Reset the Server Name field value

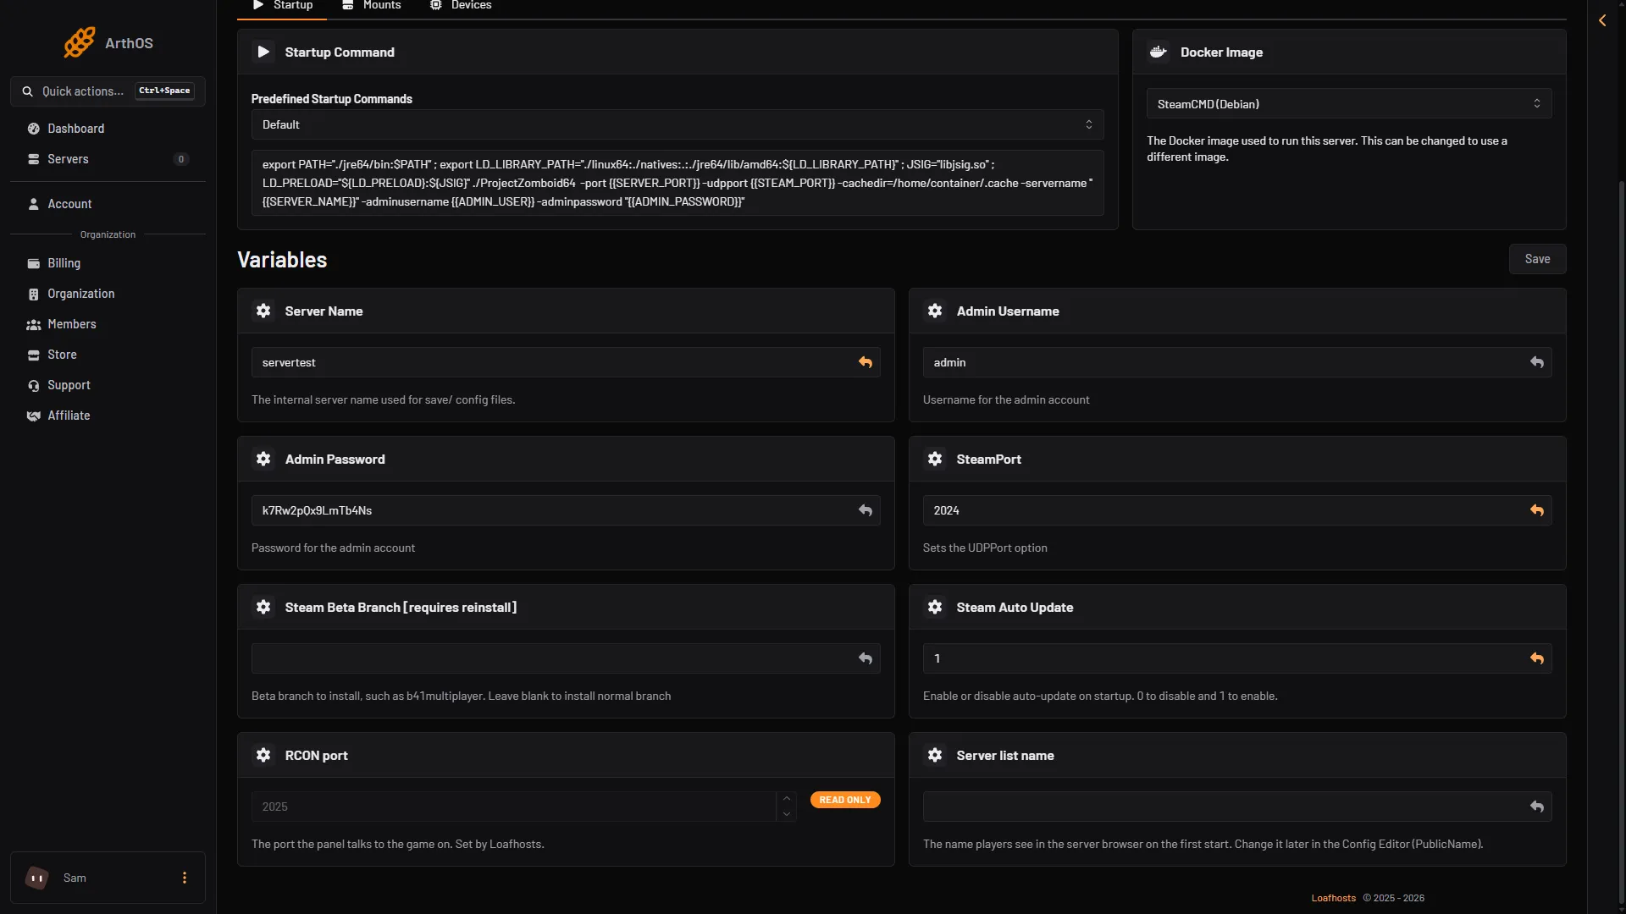pyautogui.click(x=865, y=362)
